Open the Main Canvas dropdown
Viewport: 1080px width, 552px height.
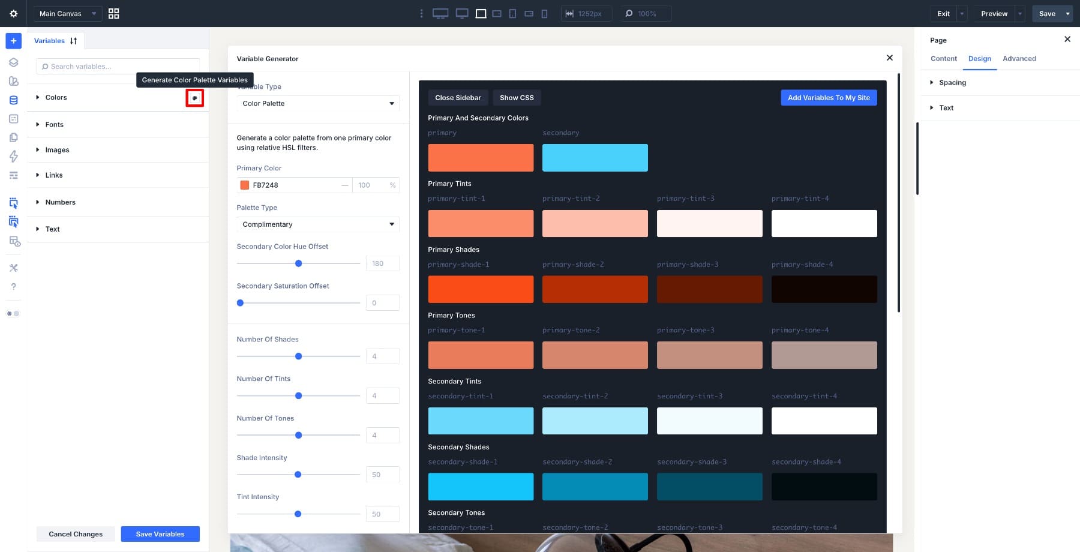tap(68, 13)
